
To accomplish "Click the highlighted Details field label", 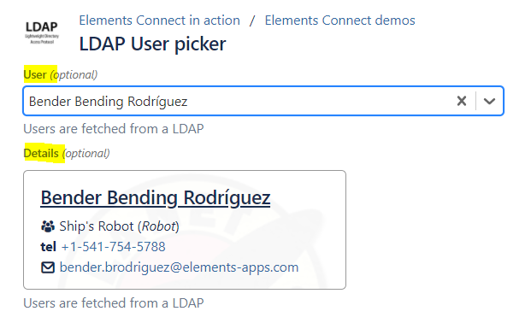I will coord(41,153).
